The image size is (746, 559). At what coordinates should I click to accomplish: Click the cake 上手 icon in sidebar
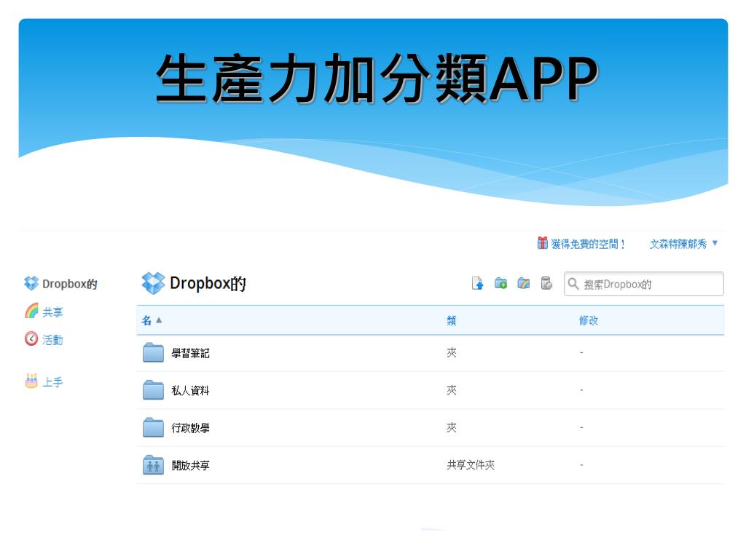31,381
